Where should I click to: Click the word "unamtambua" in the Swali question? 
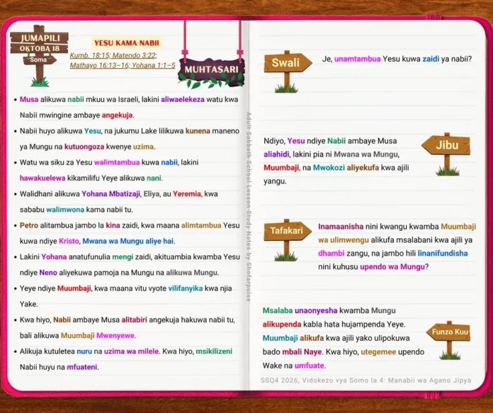(x=358, y=59)
